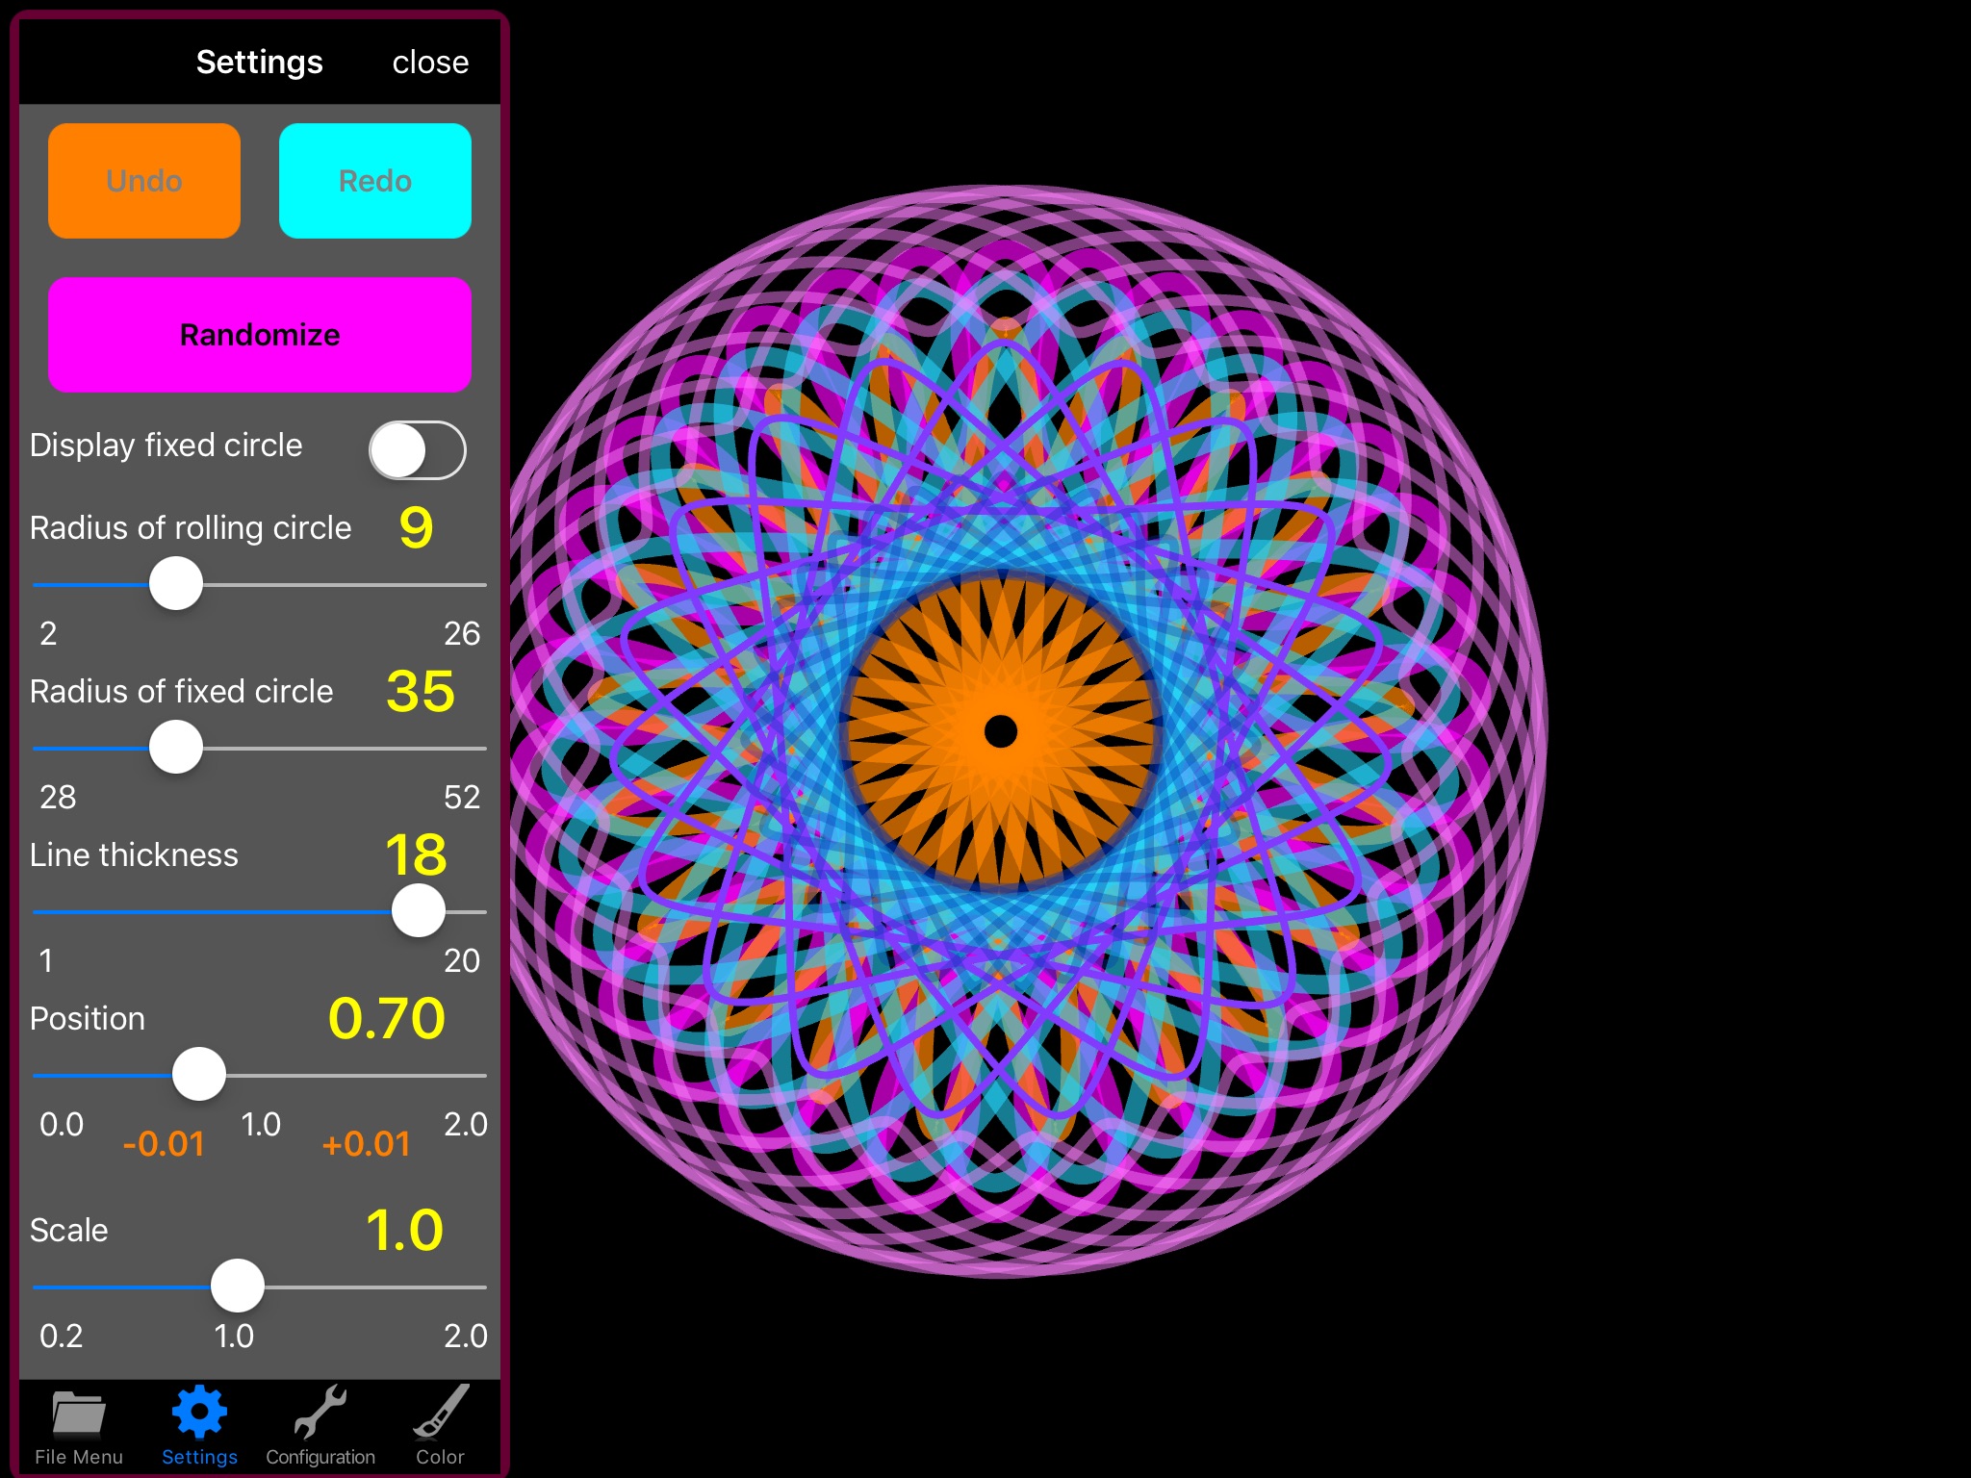This screenshot has width=1971, height=1478.
Task: Select the Configuration tab icon
Action: 321,1417
